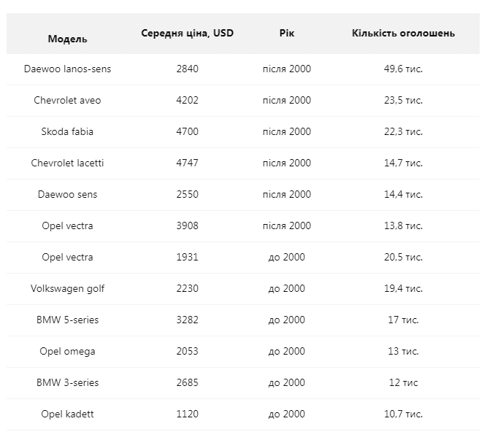Select the Daewoo lanos-sens model cell
The image size is (487, 440).
pos(67,69)
